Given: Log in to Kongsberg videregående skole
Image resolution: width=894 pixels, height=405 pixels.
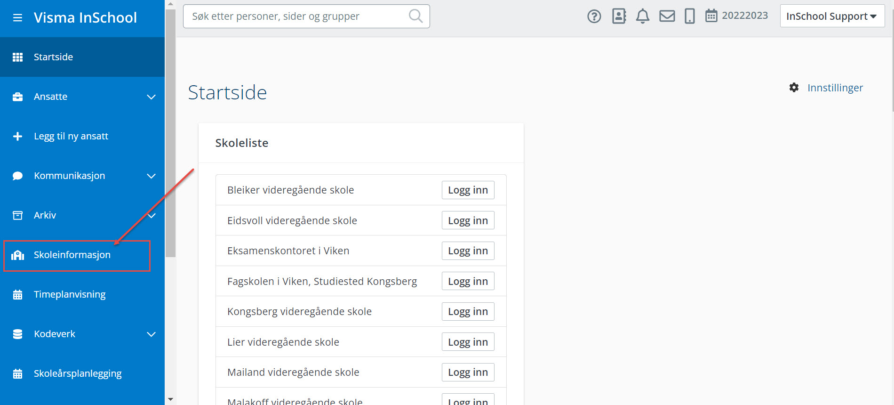Looking at the screenshot, I should (468, 312).
